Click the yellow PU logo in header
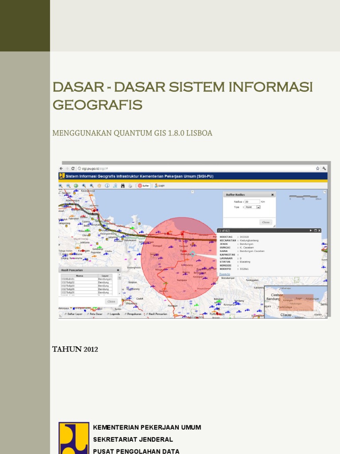 click(x=62, y=176)
